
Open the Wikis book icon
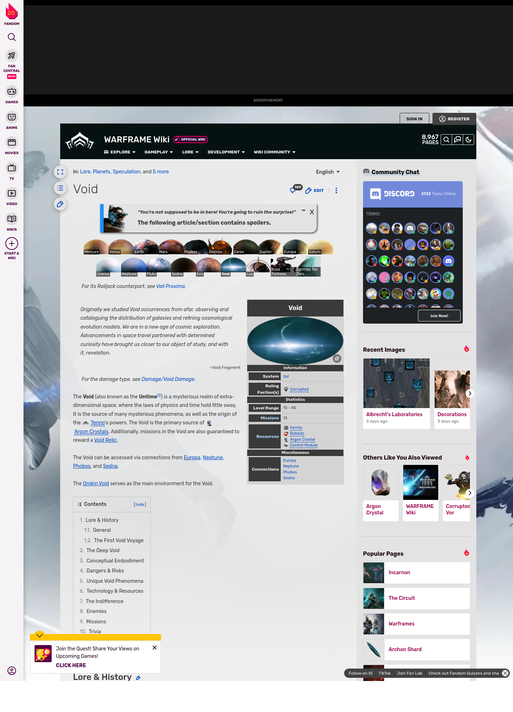12,219
